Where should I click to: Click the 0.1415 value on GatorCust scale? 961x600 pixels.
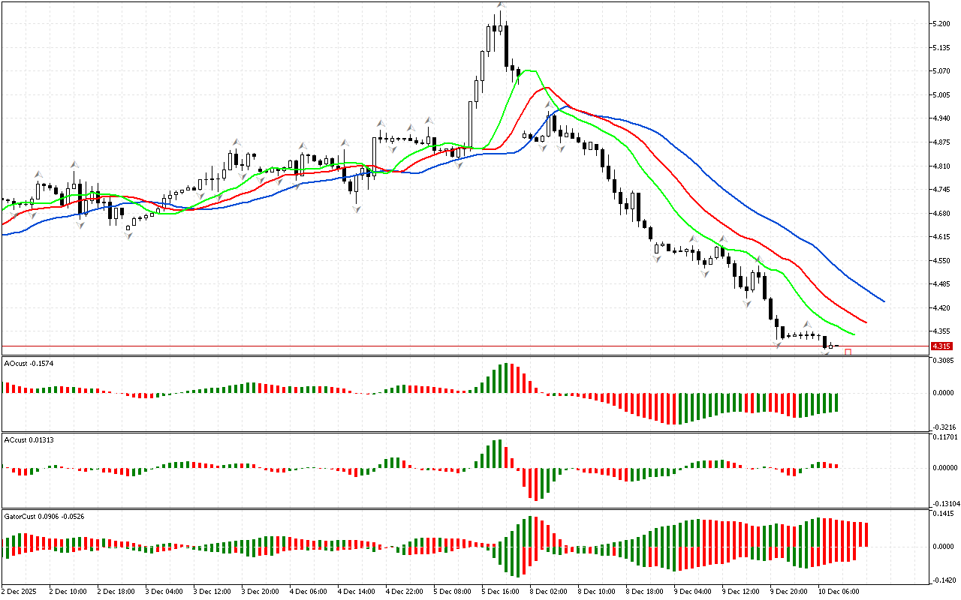(943, 514)
